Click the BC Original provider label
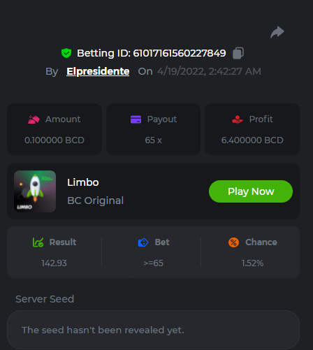Viewport: 313px width, 350px height. [x=95, y=200]
